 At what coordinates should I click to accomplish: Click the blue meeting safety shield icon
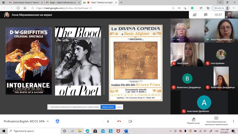point(57,121)
